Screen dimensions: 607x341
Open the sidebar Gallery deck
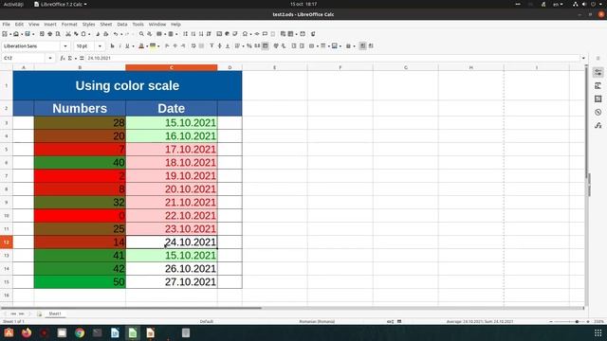(x=598, y=99)
